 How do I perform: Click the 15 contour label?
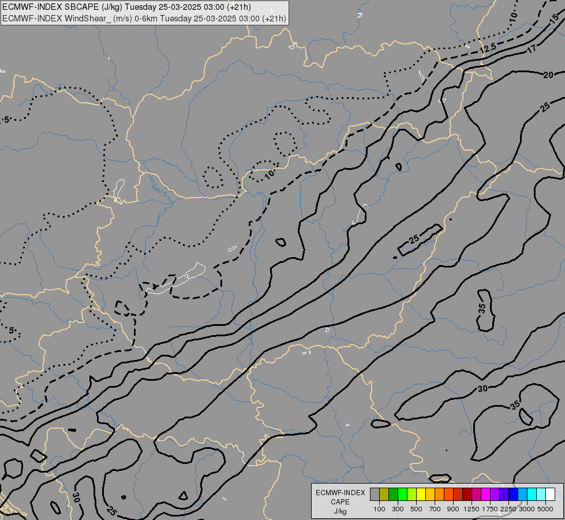coord(555,19)
